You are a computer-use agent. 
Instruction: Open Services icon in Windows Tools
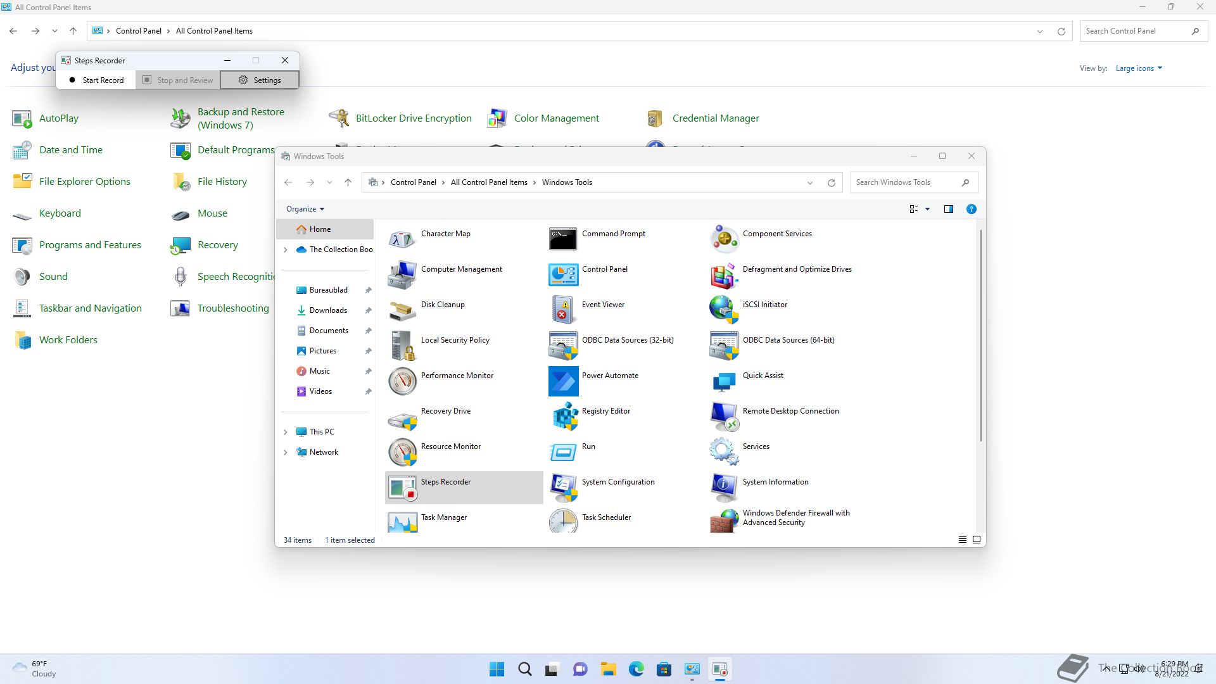(724, 452)
